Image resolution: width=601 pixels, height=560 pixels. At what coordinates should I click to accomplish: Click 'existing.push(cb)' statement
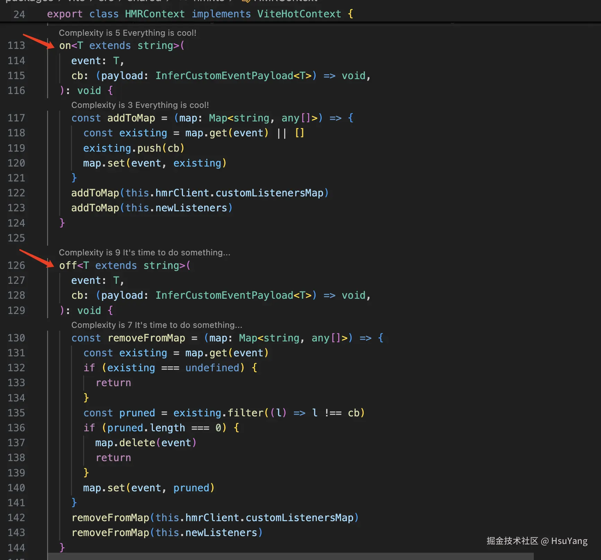[x=133, y=149]
